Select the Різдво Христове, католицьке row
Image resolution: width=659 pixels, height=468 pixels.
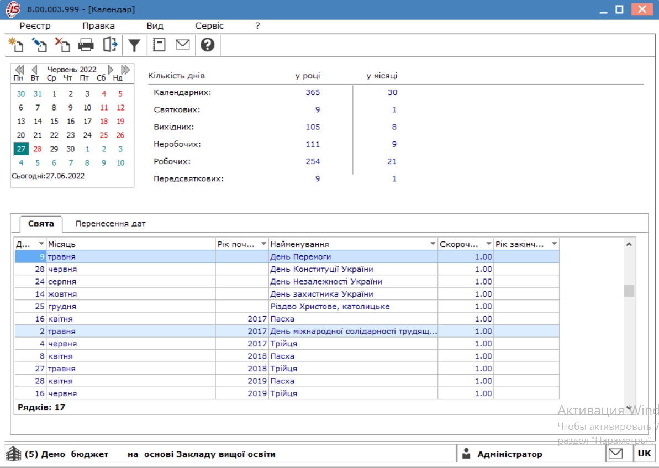point(287,306)
